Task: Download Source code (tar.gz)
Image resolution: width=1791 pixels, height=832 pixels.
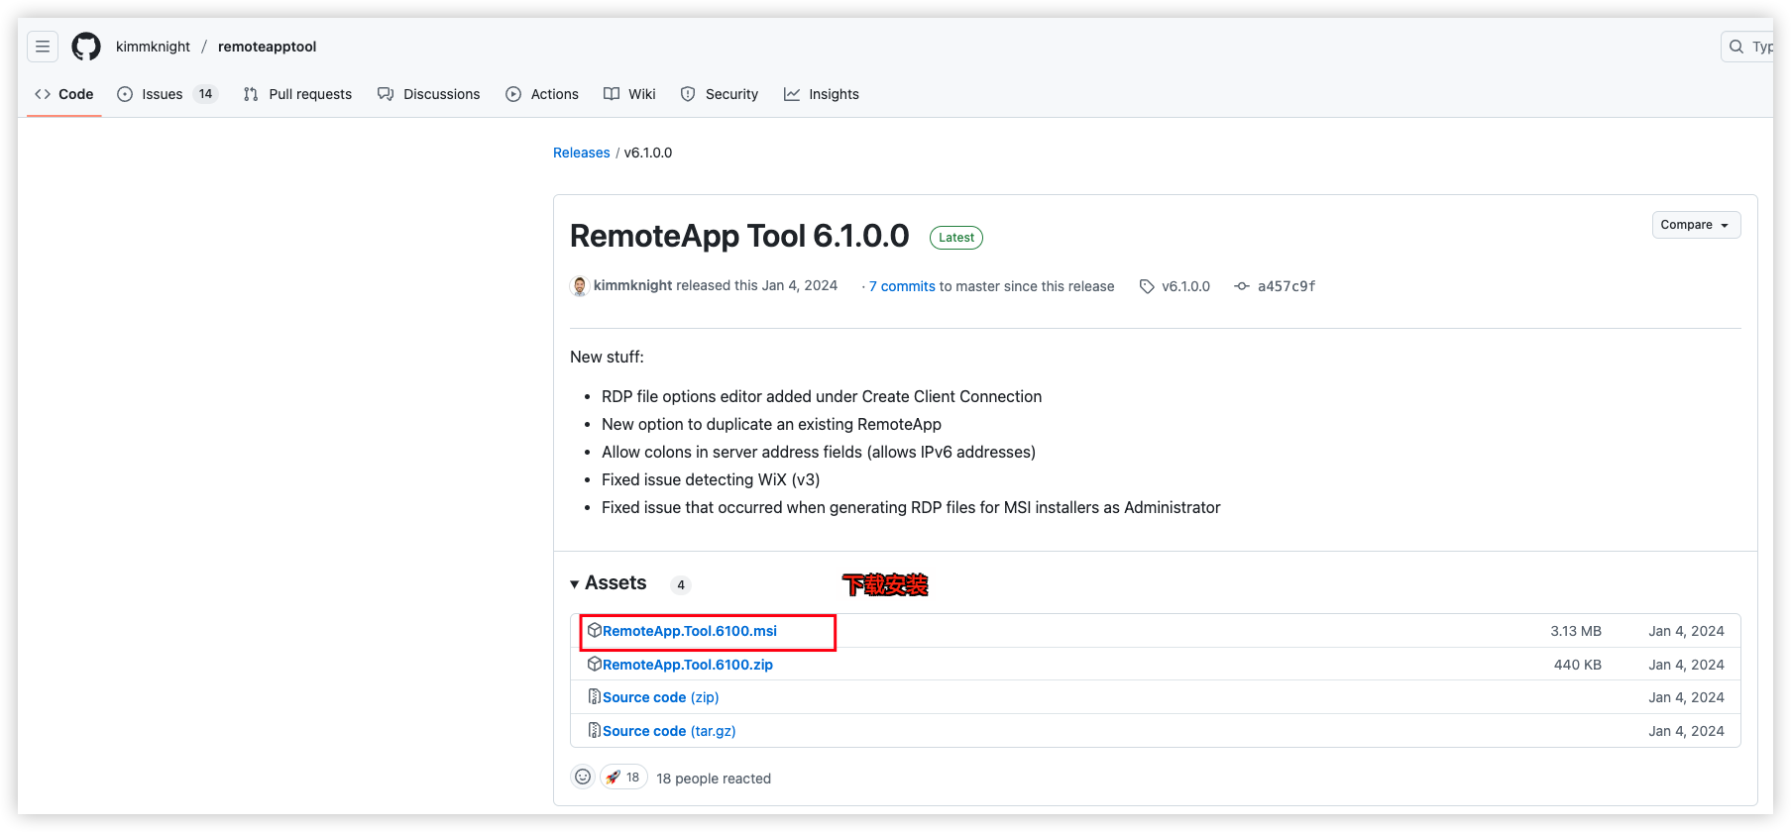Action: 669,731
